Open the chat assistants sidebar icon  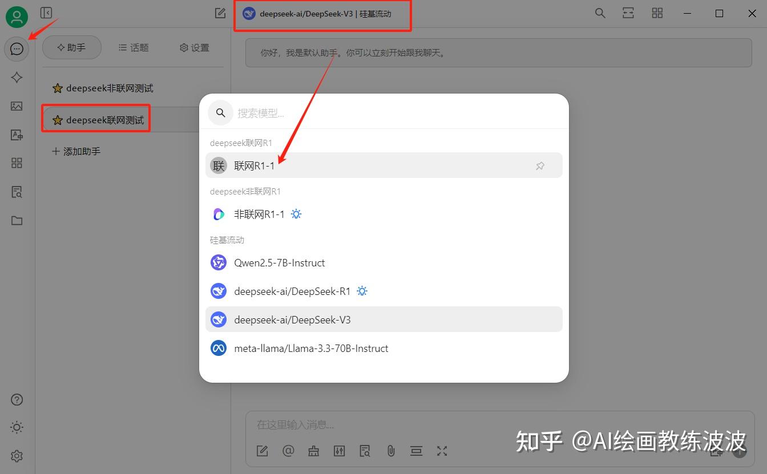tap(17, 49)
